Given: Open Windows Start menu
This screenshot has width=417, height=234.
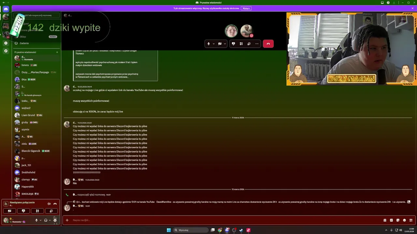Looking at the screenshot, I should [x=169, y=230].
